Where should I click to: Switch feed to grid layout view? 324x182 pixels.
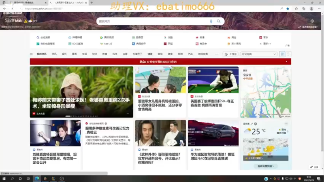tap(282, 54)
